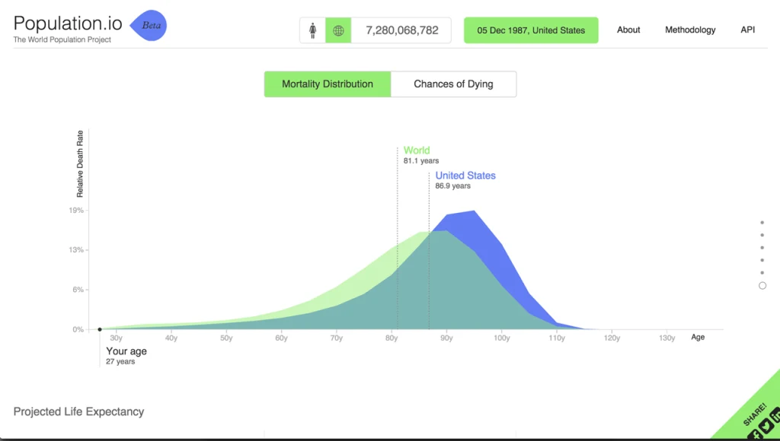Image resolution: width=780 pixels, height=441 pixels.
Task: Click the second dot in the side navigation
Action: coord(762,236)
